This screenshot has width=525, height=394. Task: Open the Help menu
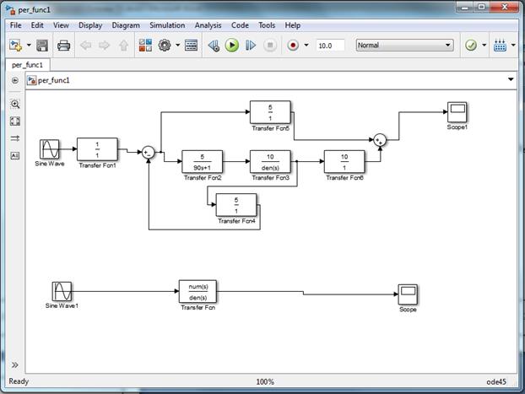[x=293, y=25]
